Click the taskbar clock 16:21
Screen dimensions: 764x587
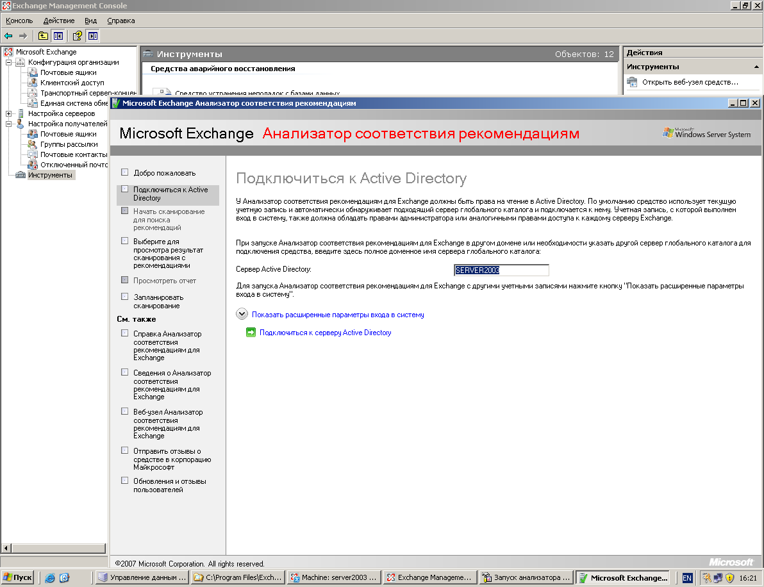tap(748, 578)
